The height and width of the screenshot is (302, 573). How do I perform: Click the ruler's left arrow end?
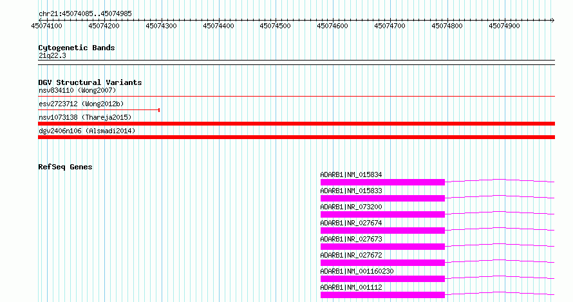[x=40, y=20]
